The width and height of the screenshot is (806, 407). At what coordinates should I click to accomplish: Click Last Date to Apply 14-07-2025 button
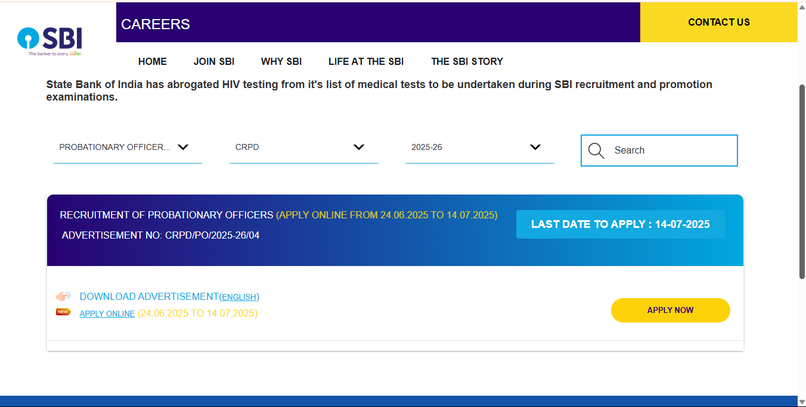(621, 224)
